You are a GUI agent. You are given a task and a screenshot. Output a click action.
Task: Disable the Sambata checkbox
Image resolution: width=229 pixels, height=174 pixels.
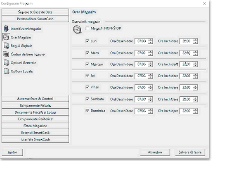click(87, 99)
